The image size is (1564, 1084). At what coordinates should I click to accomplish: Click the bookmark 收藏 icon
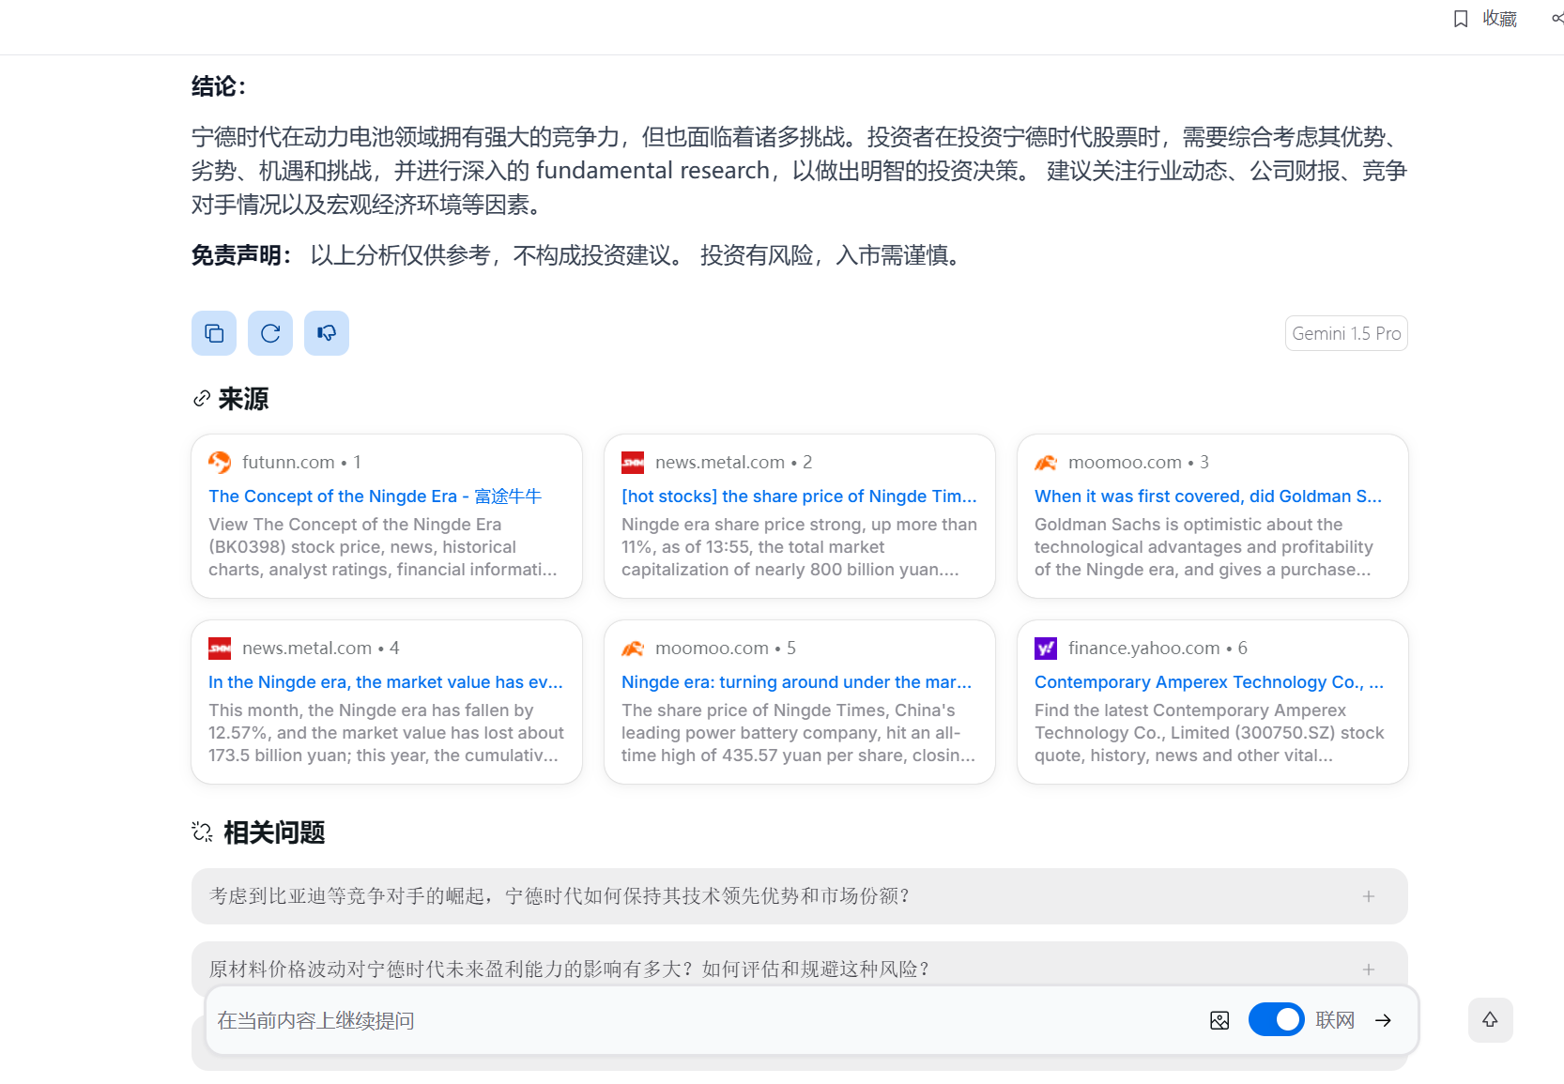tap(1461, 19)
